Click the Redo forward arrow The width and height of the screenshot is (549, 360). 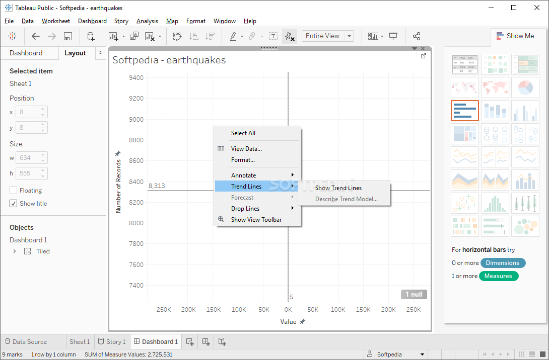(51, 36)
